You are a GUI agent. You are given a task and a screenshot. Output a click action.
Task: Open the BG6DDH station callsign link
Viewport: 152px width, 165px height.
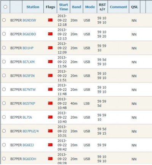[x=29, y=159]
